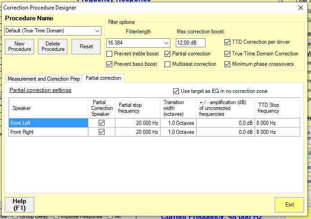Toggle TTD Correction per driver
Image resolution: width=311 pixels, height=219 pixels.
(x=227, y=42)
